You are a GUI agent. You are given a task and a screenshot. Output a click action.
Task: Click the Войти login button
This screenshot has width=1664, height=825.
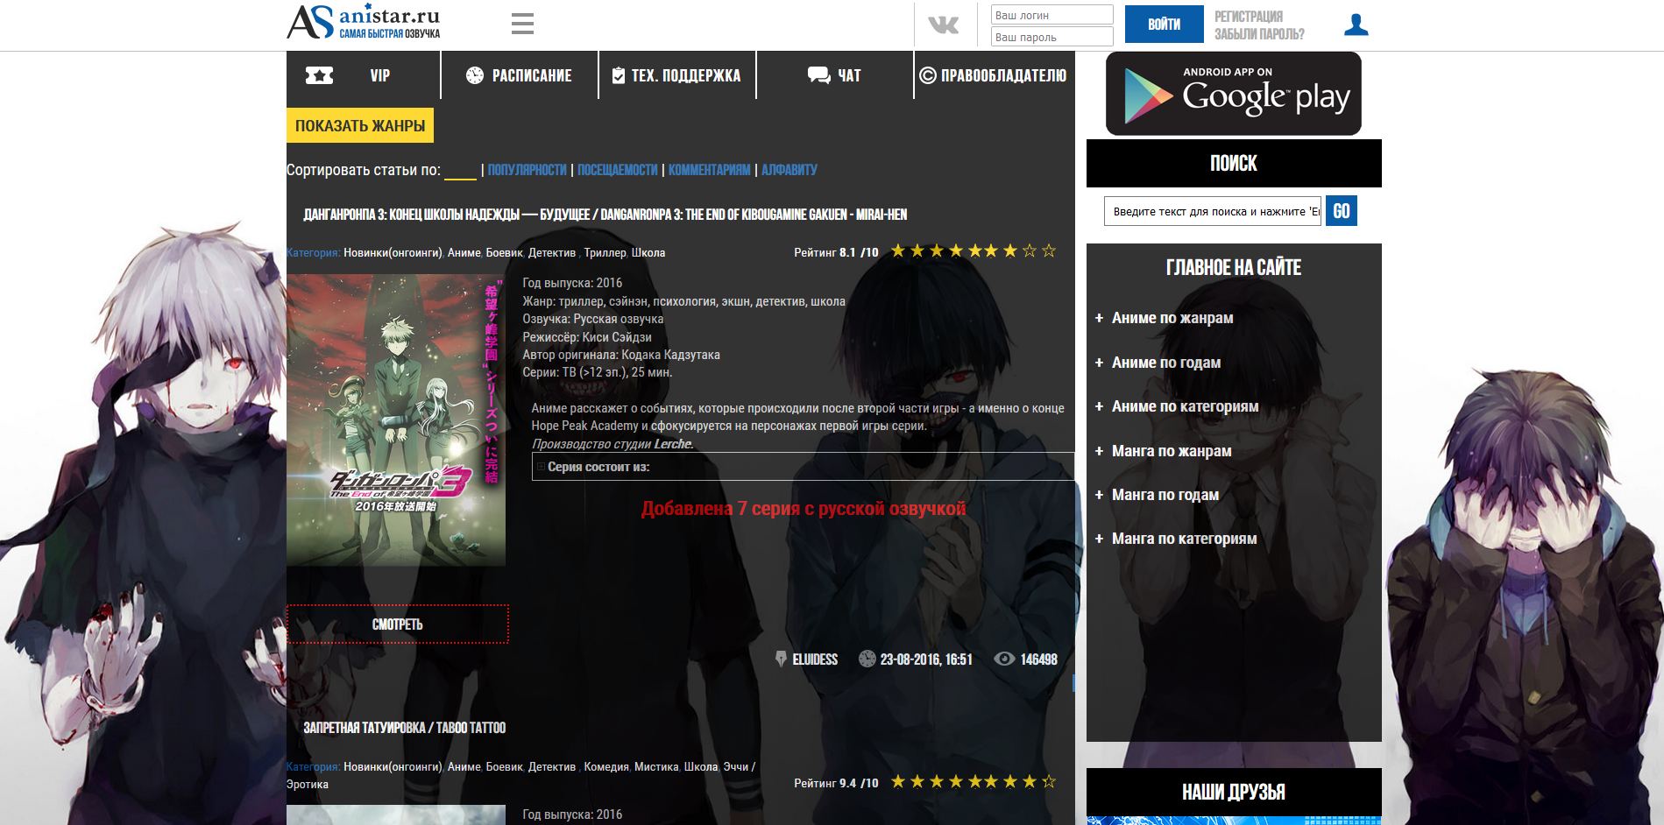(x=1164, y=25)
